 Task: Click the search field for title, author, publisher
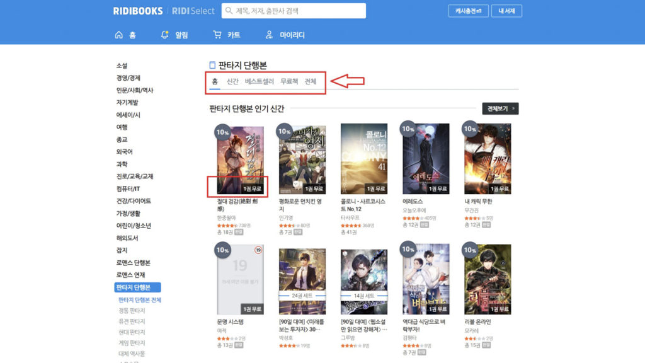tap(294, 11)
